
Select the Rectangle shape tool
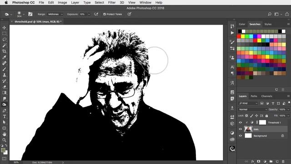point(4,128)
